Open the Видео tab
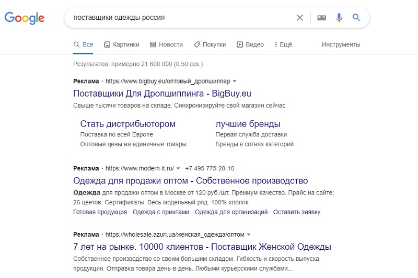418x278 pixels. [250, 44]
